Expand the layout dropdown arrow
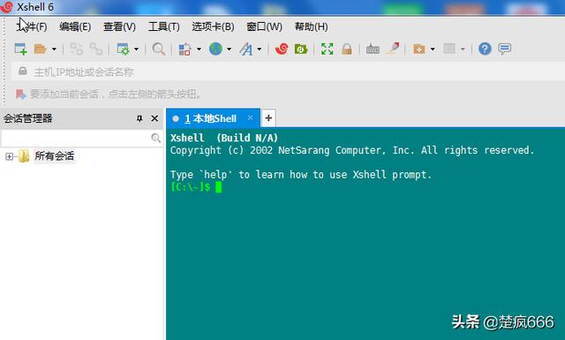The height and width of the screenshot is (340, 565). coord(463,49)
